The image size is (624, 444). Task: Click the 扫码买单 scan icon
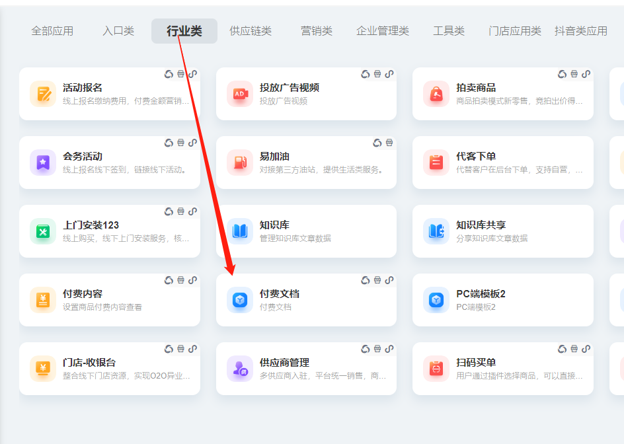tap(436, 369)
